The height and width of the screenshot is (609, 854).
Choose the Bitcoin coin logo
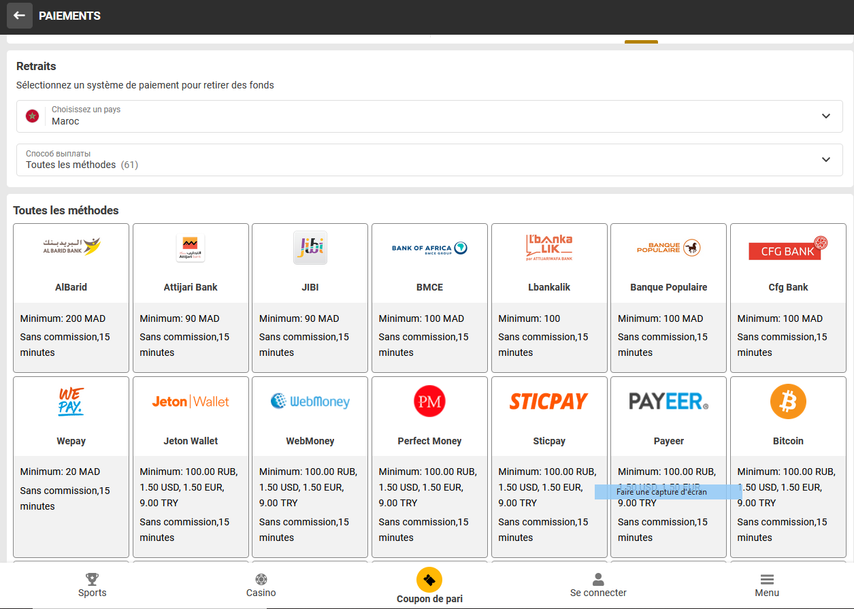[x=788, y=401]
